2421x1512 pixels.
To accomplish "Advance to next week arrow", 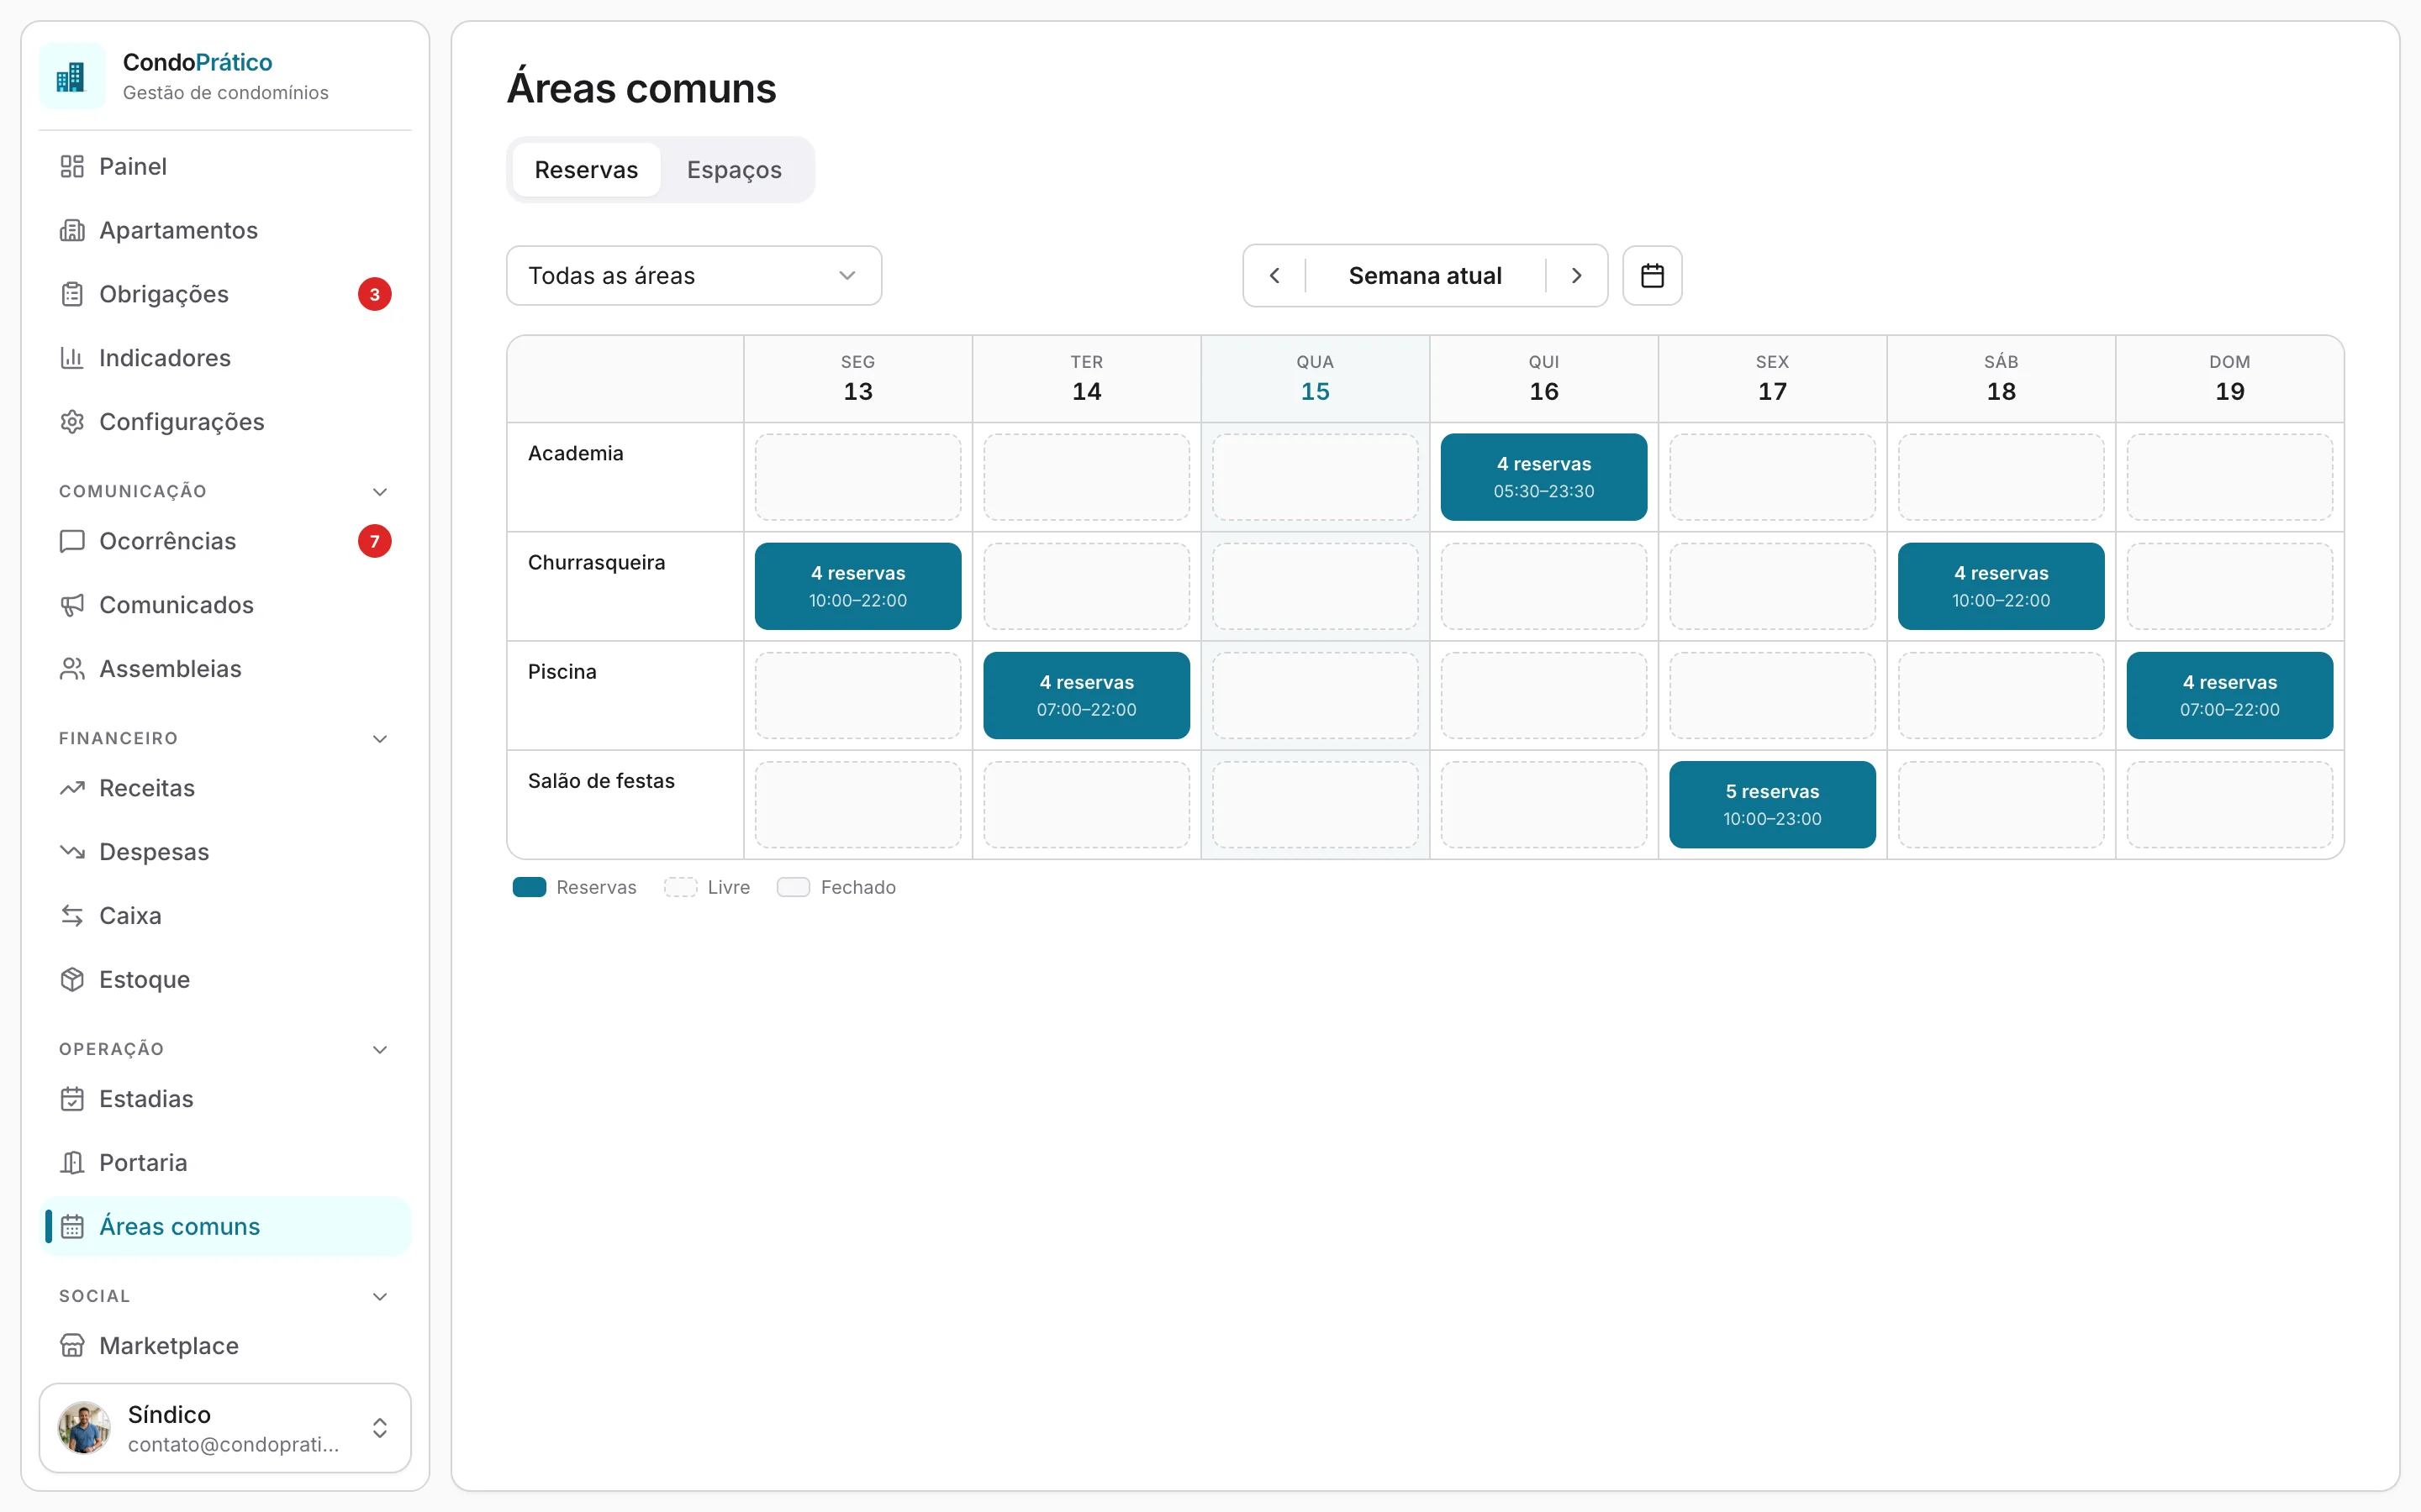I will click(x=1577, y=276).
